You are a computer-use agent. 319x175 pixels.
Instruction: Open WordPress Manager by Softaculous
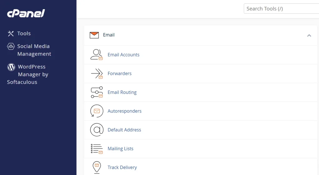coord(28,74)
